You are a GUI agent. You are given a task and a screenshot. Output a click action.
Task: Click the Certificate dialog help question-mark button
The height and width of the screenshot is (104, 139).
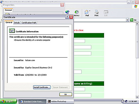point(67,17)
